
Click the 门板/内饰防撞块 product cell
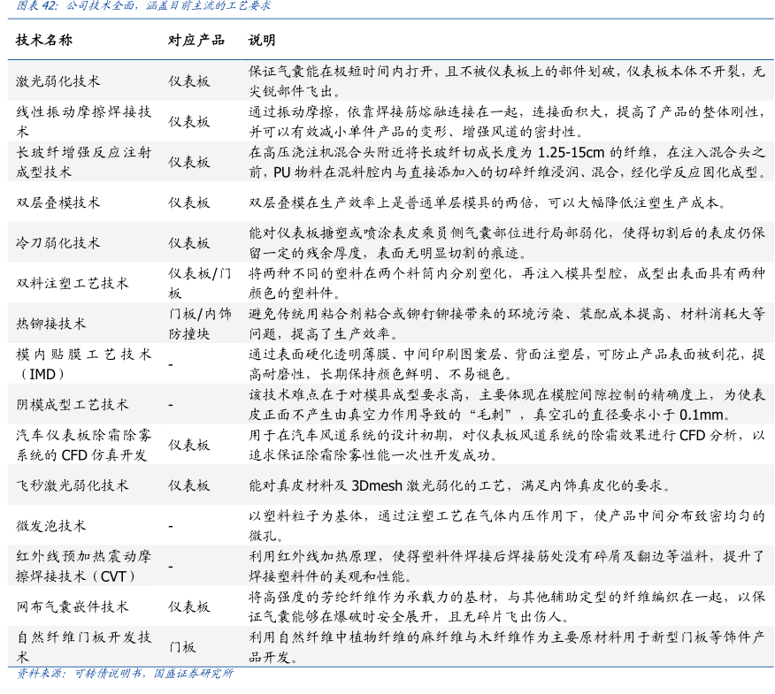coord(200,324)
